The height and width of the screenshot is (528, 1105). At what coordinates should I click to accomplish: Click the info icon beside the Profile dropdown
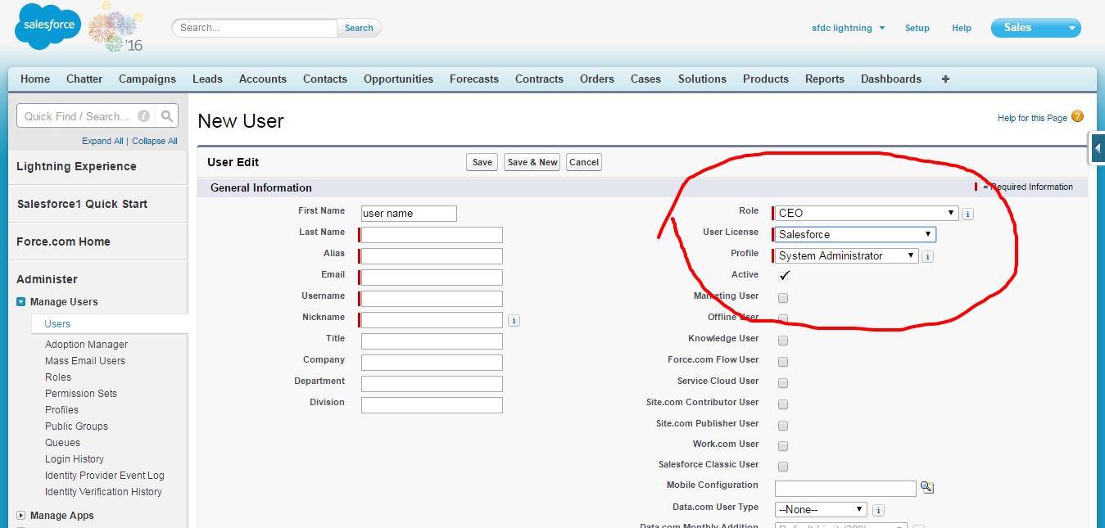pyautogui.click(x=927, y=256)
